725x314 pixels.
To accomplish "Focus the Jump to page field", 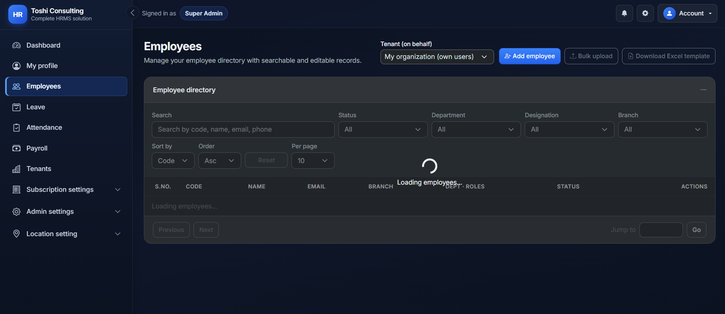I will point(661,230).
